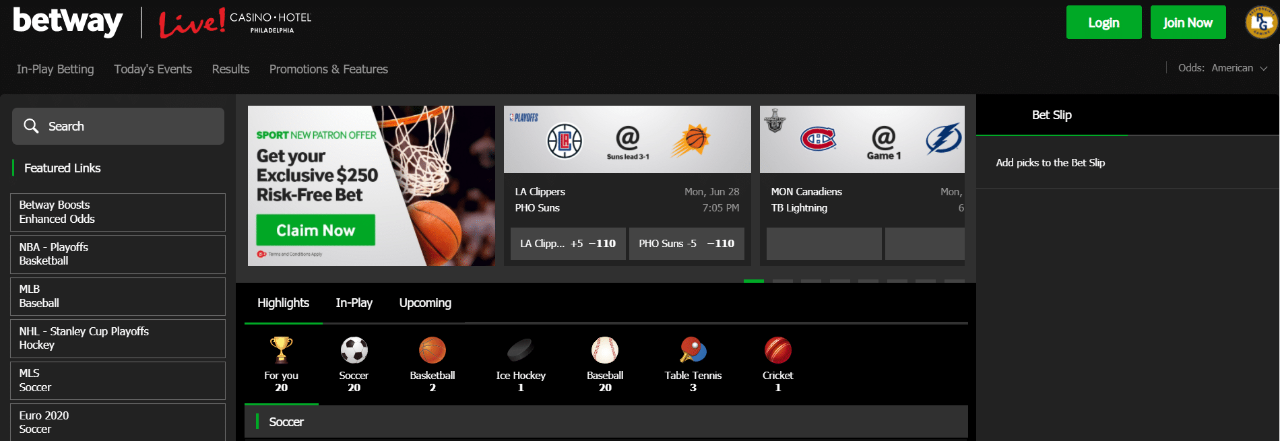Click 'Add picks to the Bet Slip' text
This screenshot has height=441, width=1280.
1050,163
